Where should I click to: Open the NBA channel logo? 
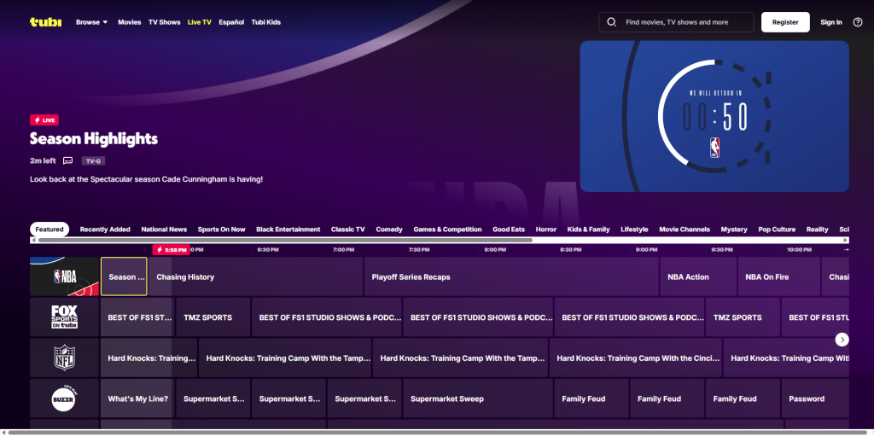point(64,276)
